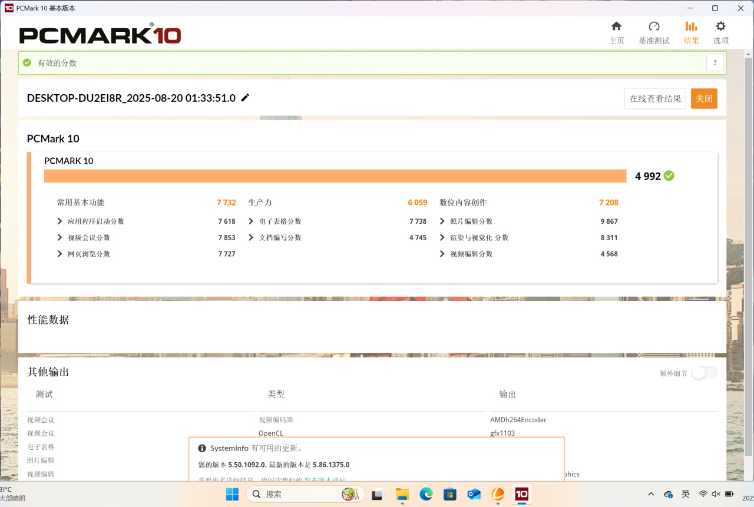754x507 pixels.
Task: Click the cloud icon in the system tray
Action: point(669,494)
